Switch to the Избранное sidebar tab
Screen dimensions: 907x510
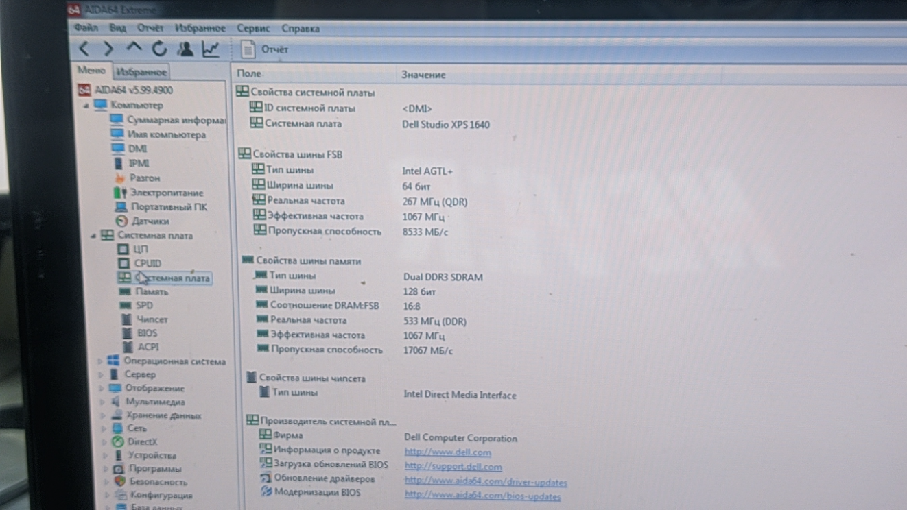coord(141,71)
